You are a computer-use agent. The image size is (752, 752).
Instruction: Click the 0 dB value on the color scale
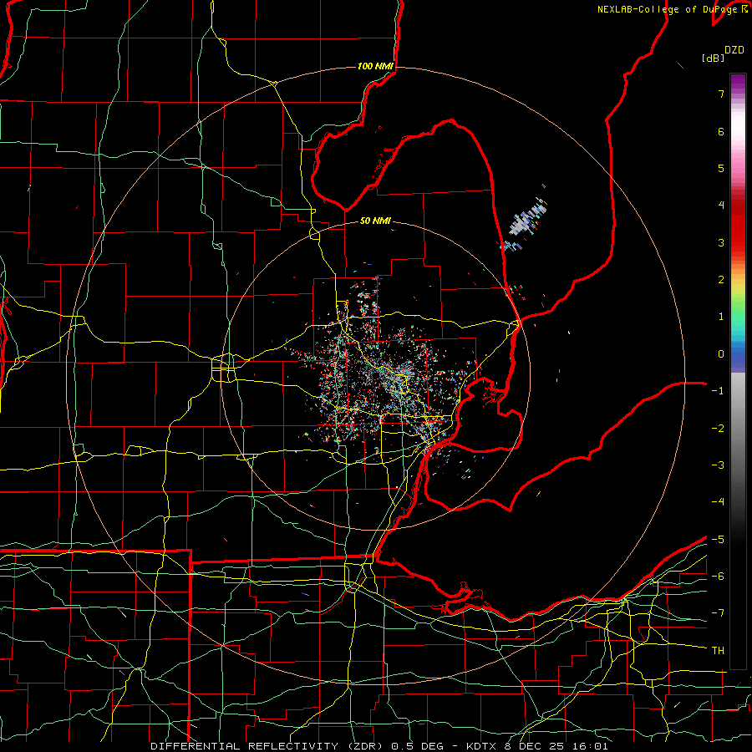click(x=721, y=354)
